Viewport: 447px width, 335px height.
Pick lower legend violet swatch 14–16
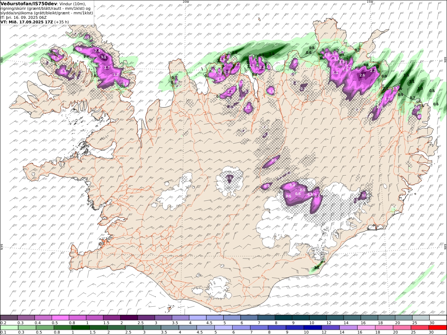pos(348,328)
